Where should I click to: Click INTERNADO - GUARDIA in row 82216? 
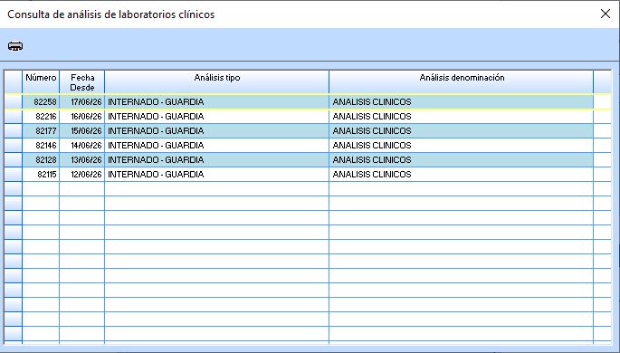coord(156,117)
